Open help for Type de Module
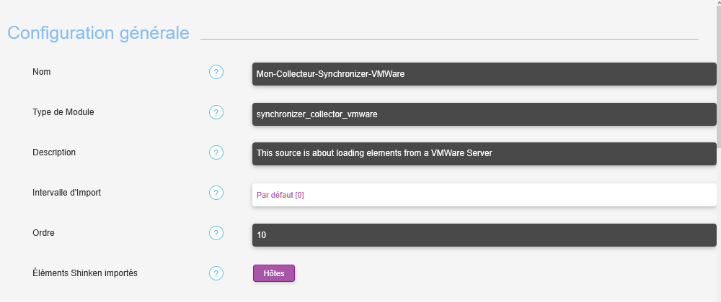The height and width of the screenshot is (302, 721). point(216,112)
